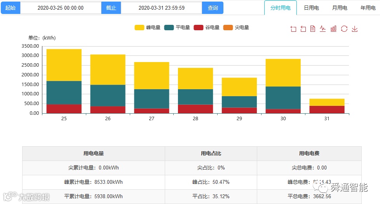Click the 用电电费 column header

[309, 154]
